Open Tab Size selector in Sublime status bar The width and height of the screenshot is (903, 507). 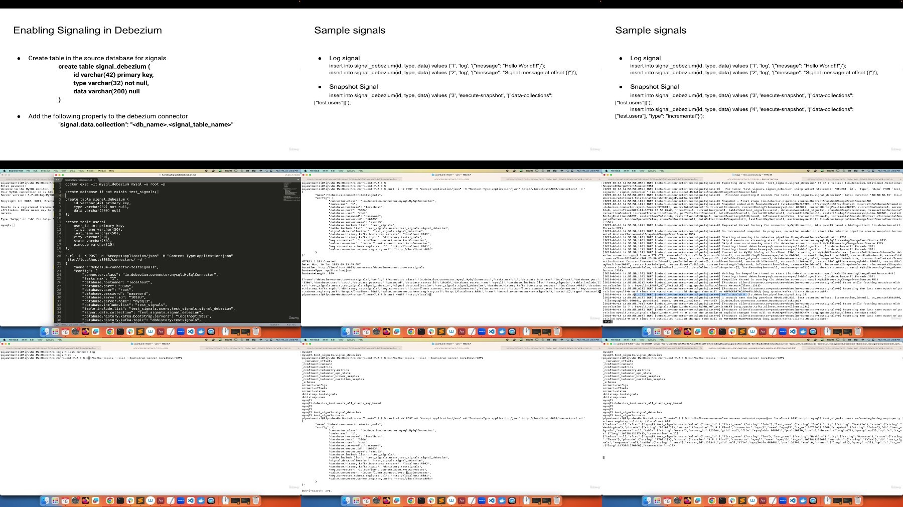point(274,324)
